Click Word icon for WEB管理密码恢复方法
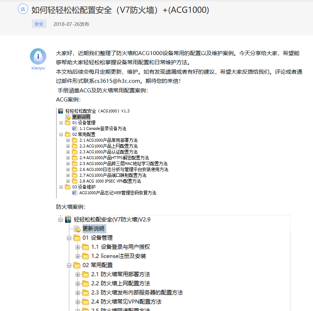This screenshot has height=311, width=313. (74, 193)
